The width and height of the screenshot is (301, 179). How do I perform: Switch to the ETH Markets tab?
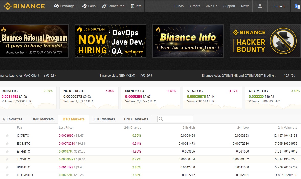click(104, 119)
